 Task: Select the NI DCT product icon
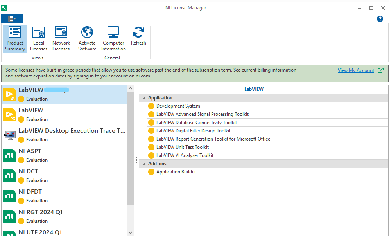[x=9, y=176]
